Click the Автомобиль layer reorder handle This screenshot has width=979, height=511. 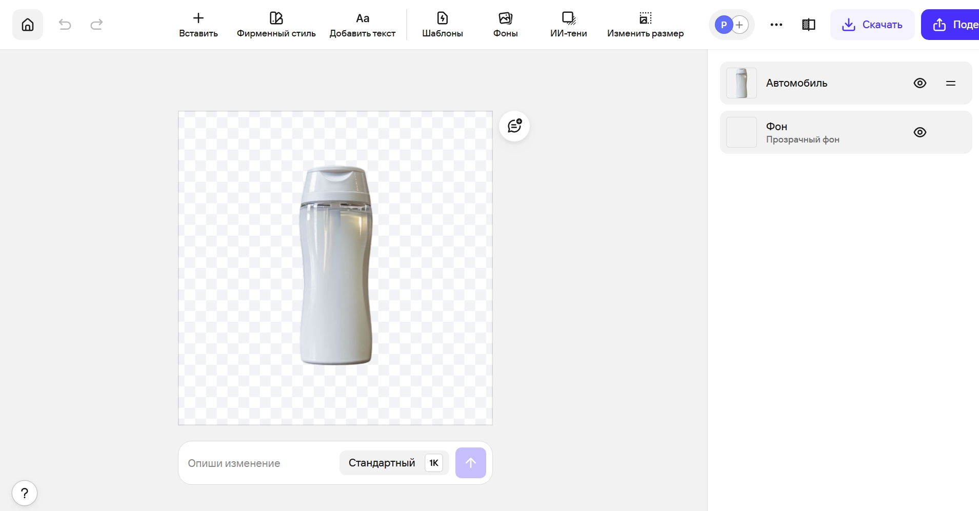951,83
